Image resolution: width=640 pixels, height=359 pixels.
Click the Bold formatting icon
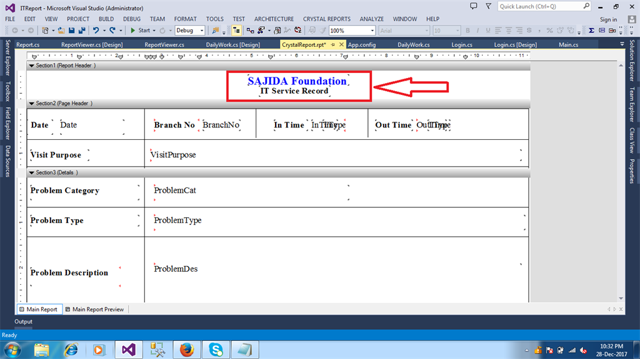(x=467, y=31)
